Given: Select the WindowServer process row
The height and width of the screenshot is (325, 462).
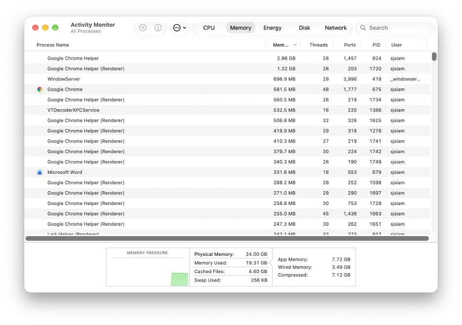Looking at the screenshot, I should coord(227,79).
